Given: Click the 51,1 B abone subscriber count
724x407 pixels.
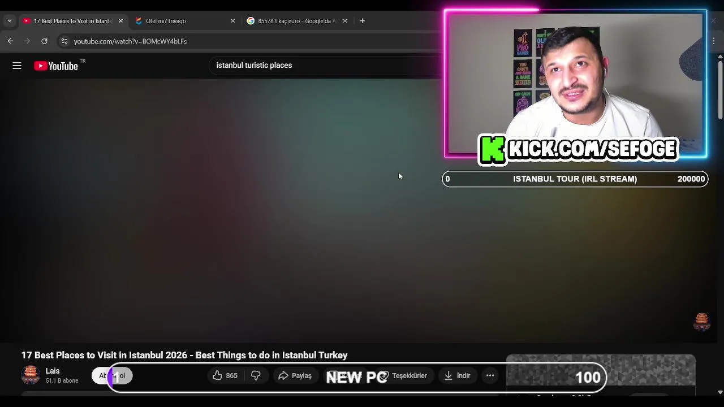Looking at the screenshot, I should (62, 381).
